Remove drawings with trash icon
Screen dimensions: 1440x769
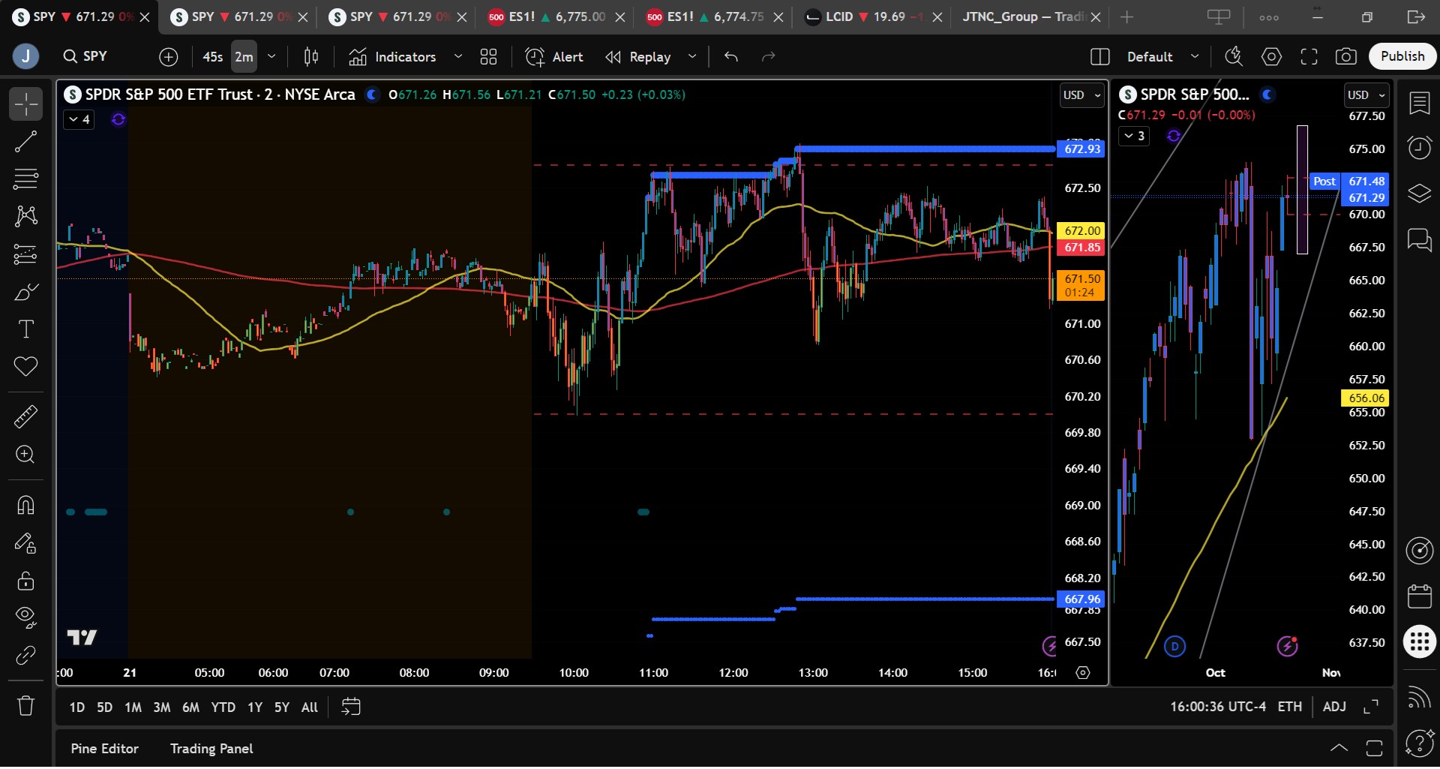click(x=25, y=706)
